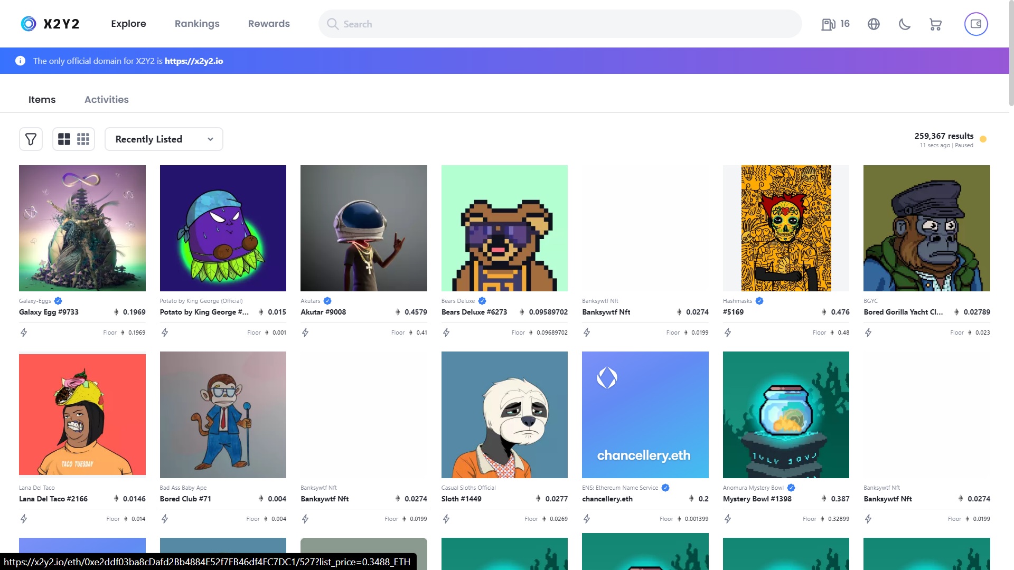Expand the Recently Listed sort dropdown
Viewport: 1014px width, 570px height.
164,139
